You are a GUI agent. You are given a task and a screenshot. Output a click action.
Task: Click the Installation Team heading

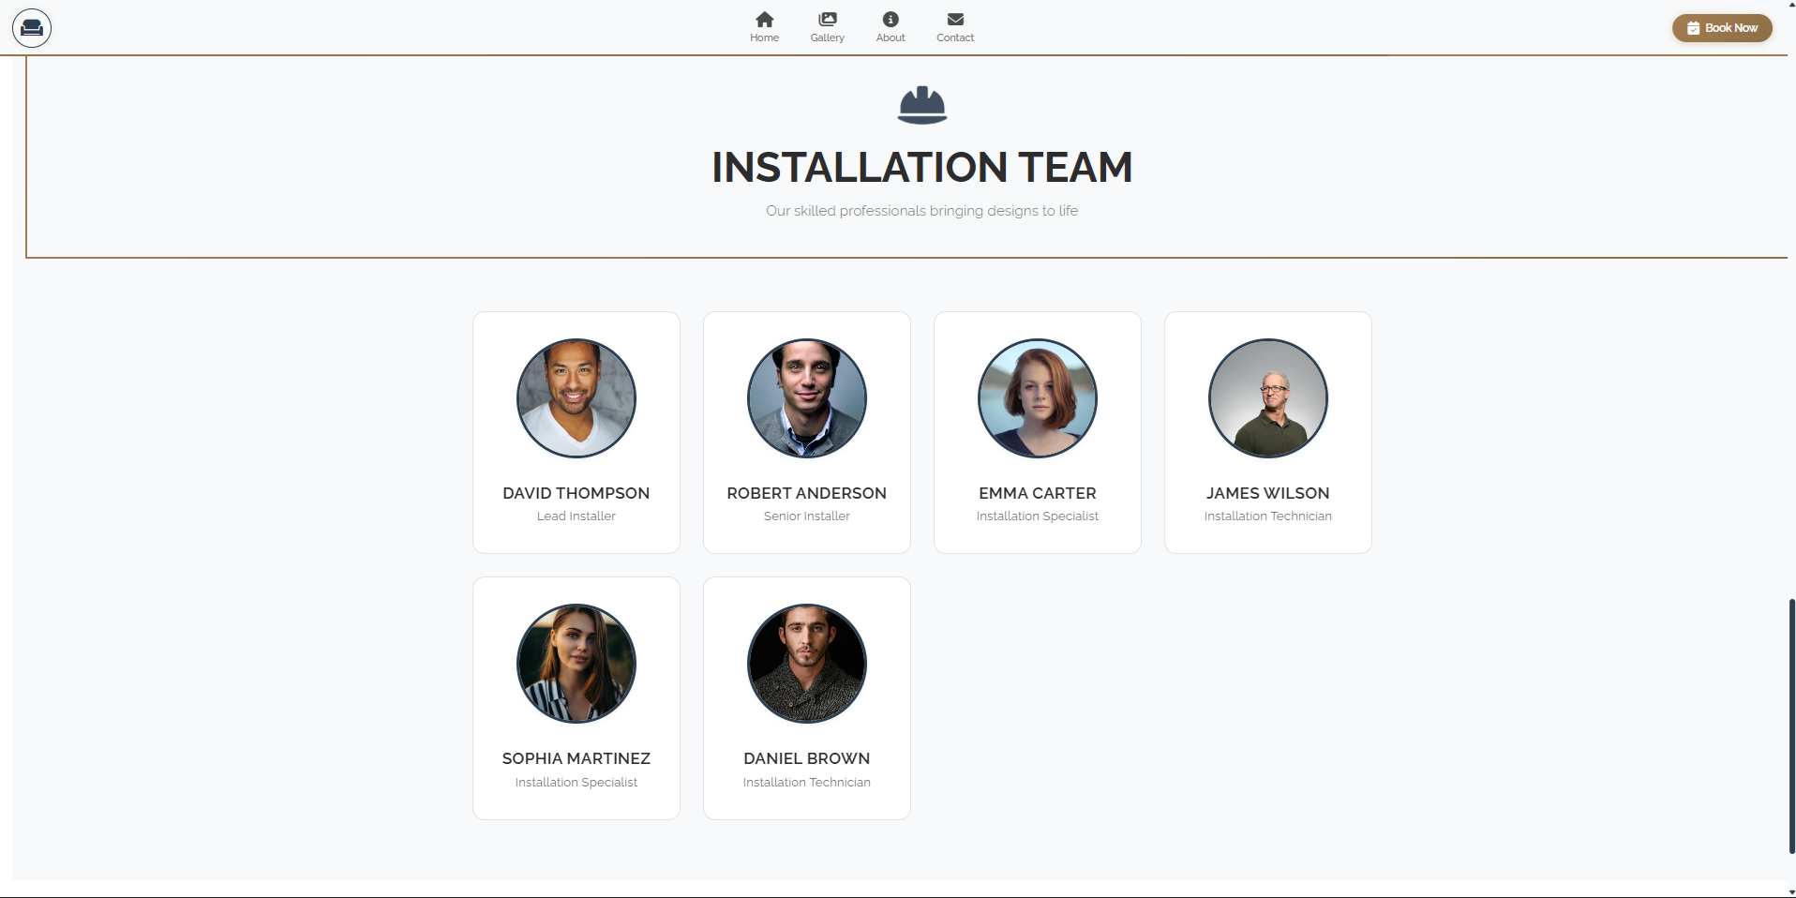pyautogui.click(x=922, y=168)
